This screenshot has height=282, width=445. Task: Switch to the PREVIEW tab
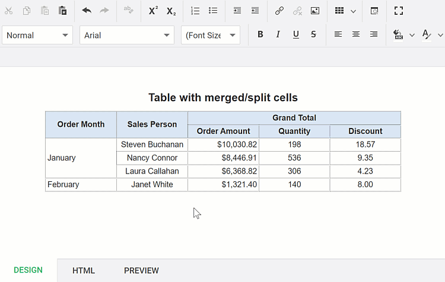point(141,271)
